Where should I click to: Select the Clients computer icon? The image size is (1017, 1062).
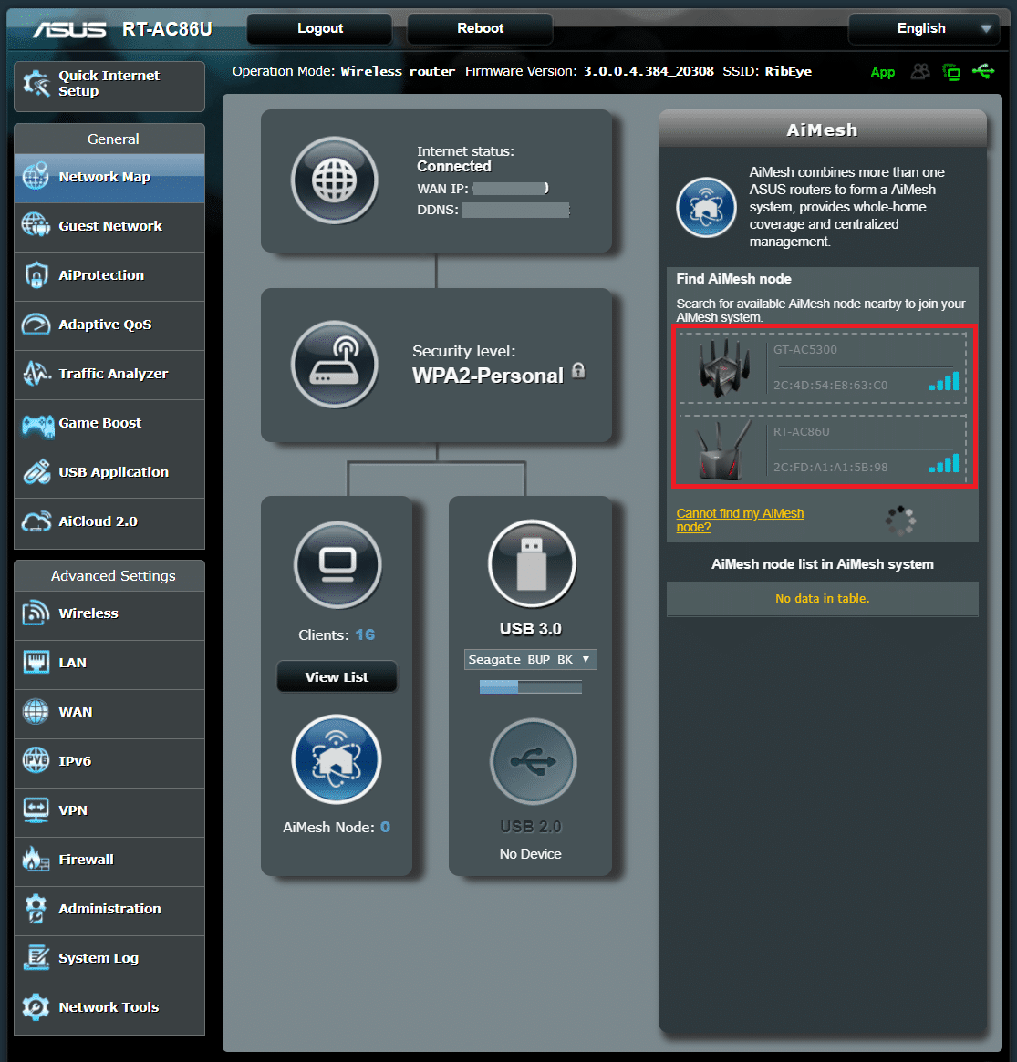tap(337, 564)
